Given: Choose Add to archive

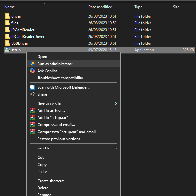Looking at the screenshot, I should [73, 111].
